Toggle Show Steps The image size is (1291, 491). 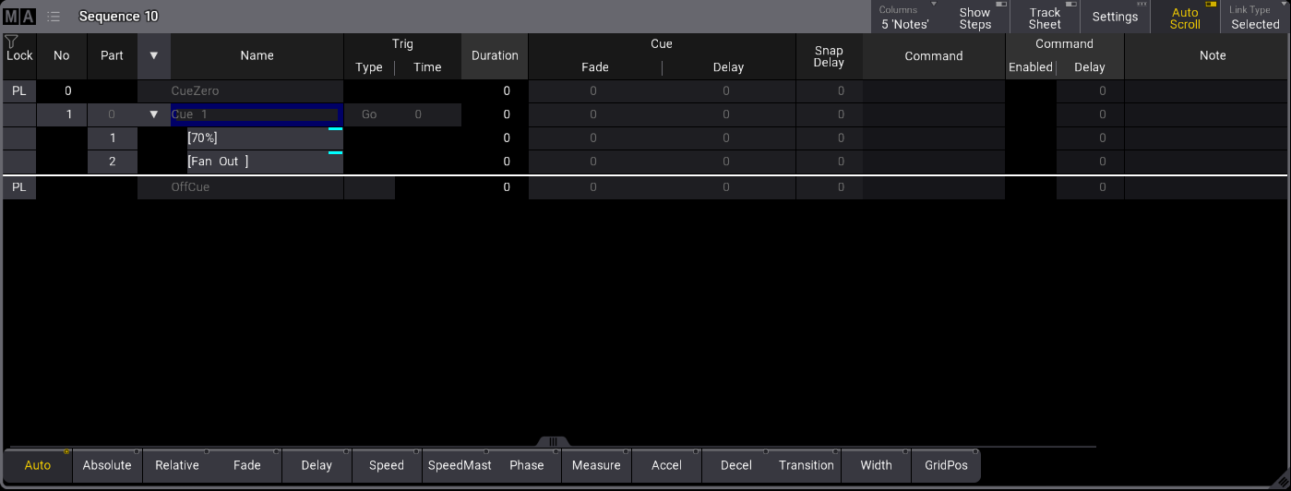click(974, 18)
